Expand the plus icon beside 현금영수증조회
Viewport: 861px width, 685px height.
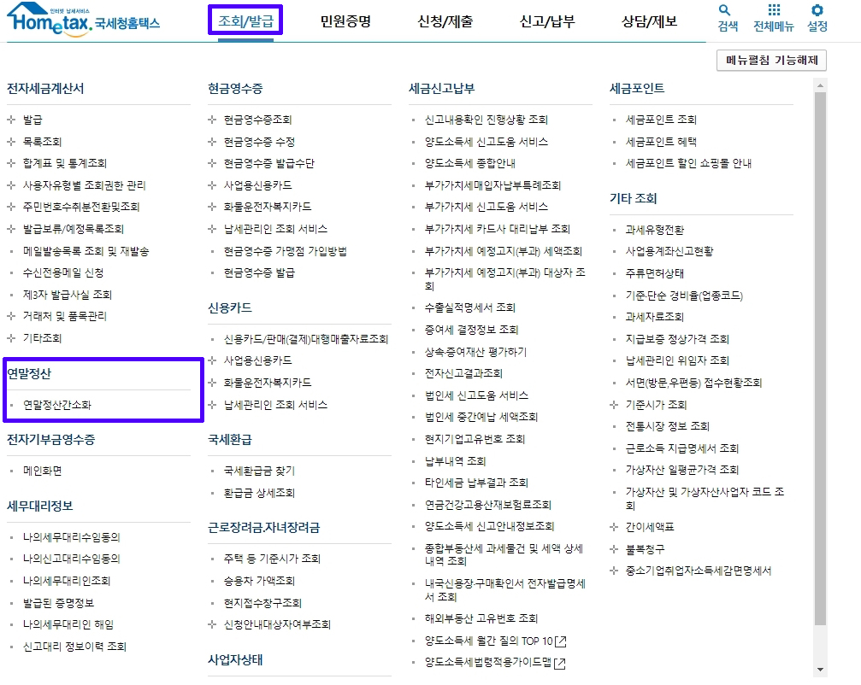(x=212, y=120)
